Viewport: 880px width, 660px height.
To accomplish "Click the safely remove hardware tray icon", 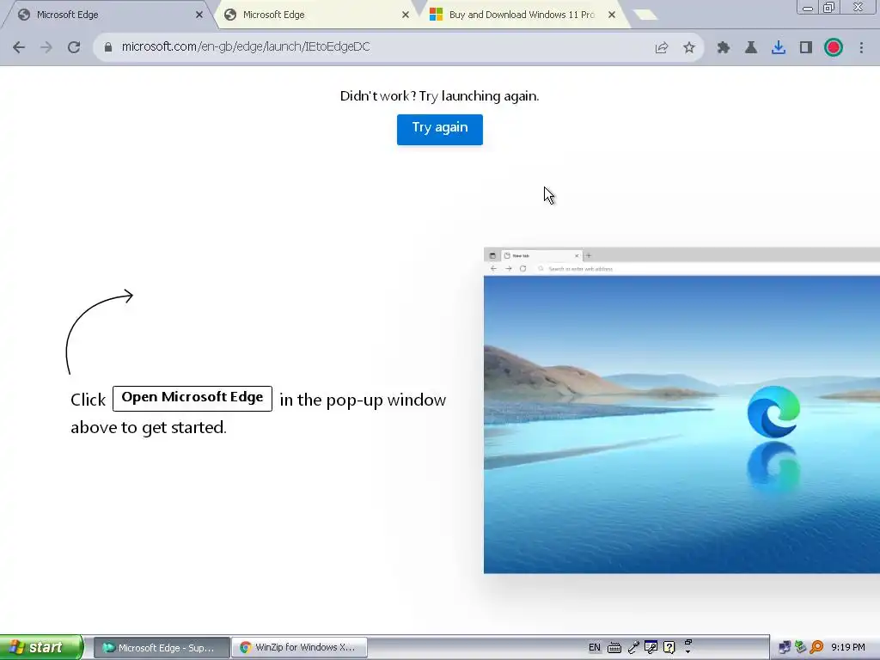I will (801, 648).
